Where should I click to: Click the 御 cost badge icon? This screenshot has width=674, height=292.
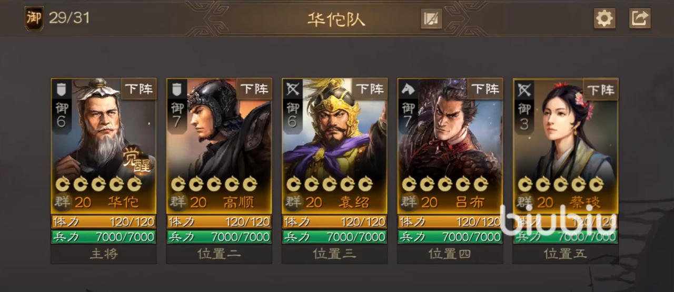click(34, 18)
